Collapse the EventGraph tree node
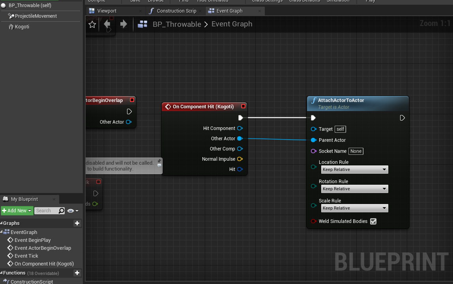The height and width of the screenshot is (284, 453). coord(2,232)
